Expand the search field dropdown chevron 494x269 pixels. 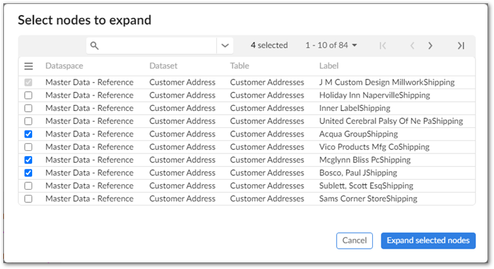[225, 45]
